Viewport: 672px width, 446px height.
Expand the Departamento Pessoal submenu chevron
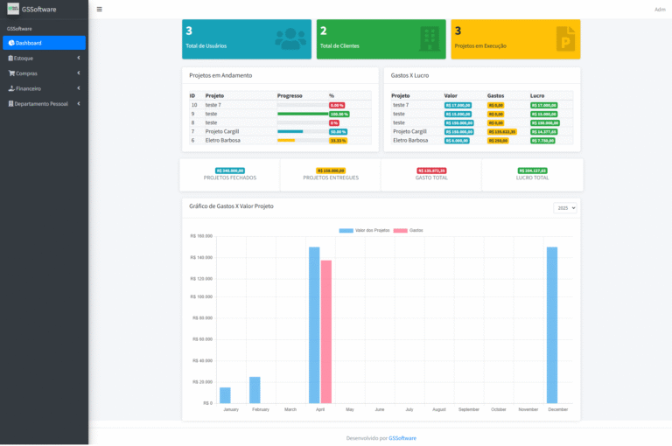click(79, 103)
